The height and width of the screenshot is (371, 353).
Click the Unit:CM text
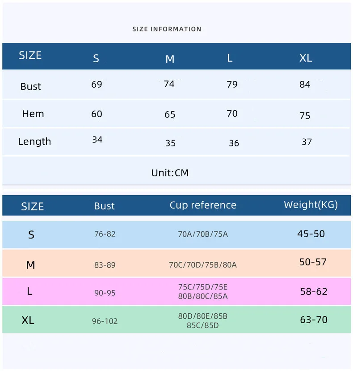pyautogui.click(x=170, y=173)
